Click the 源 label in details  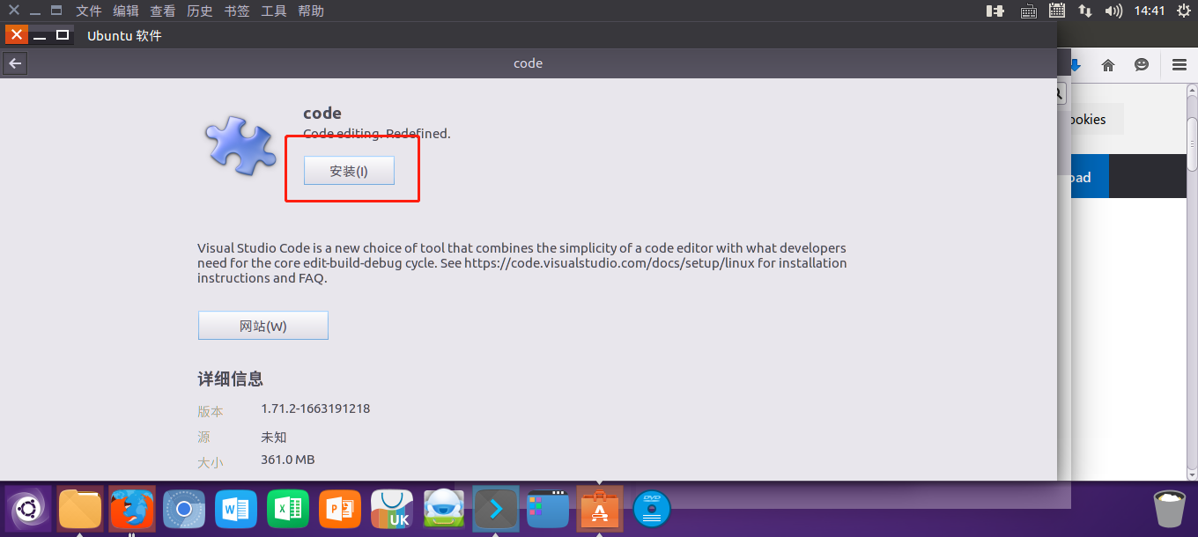tap(204, 437)
